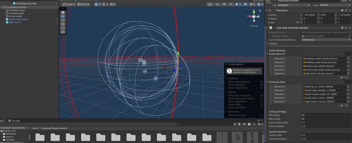Select the cauldron asset thumbnail

[x=237, y=137]
